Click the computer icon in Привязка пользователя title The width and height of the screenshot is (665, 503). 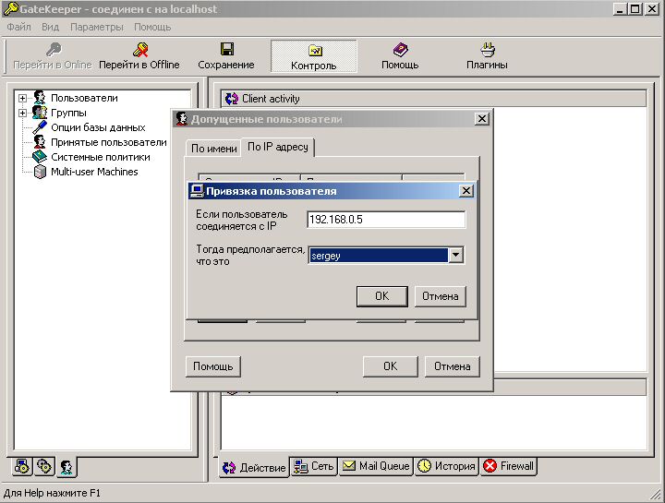197,191
